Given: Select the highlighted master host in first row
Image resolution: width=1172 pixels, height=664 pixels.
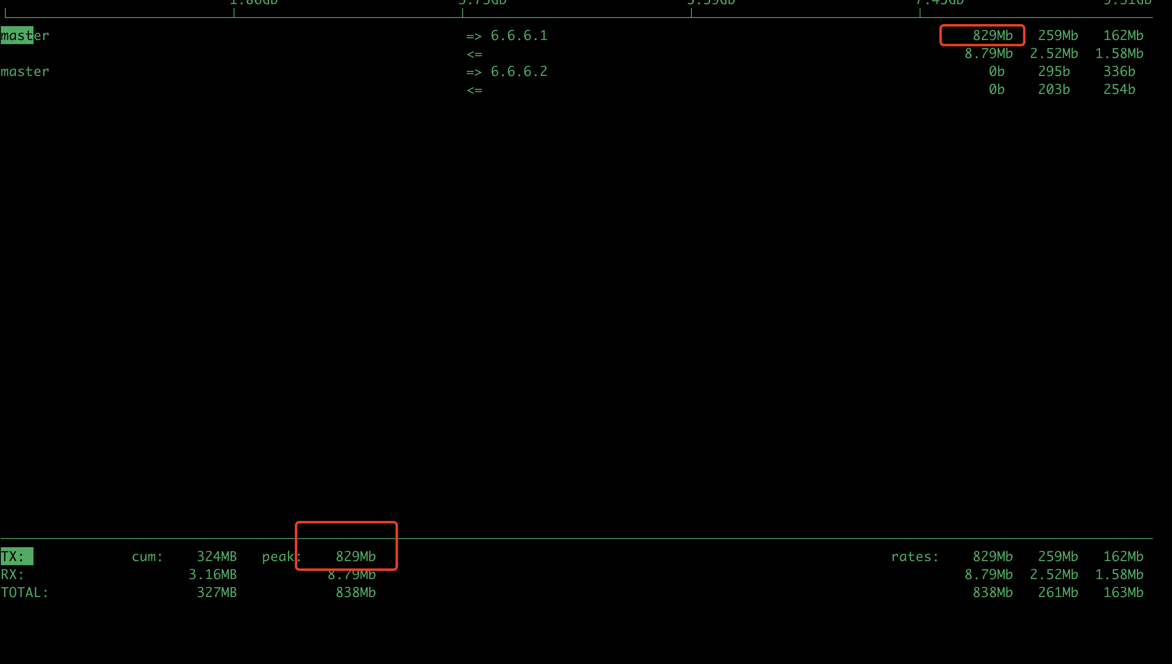Looking at the screenshot, I should coord(25,36).
